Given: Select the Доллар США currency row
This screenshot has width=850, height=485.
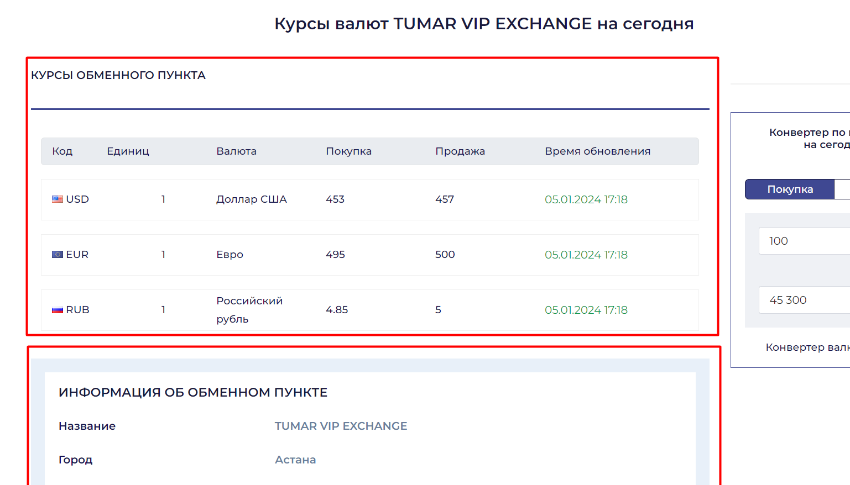Looking at the screenshot, I should click(x=369, y=199).
